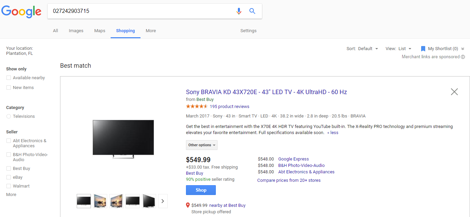Click the orange star rating
Viewport: 470px width, 217px height.
coord(196,106)
